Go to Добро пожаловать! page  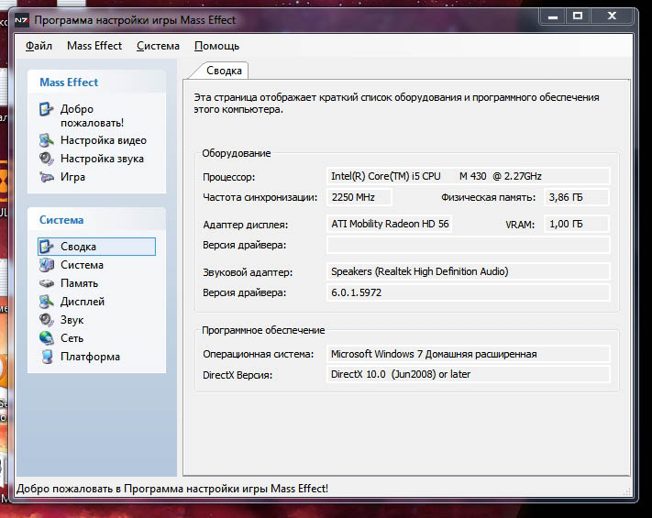click(92, 116)
